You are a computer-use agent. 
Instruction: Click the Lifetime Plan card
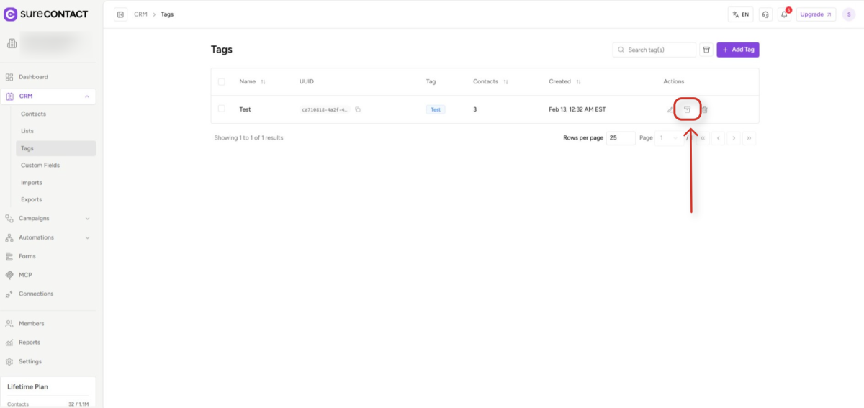[48, 392]
